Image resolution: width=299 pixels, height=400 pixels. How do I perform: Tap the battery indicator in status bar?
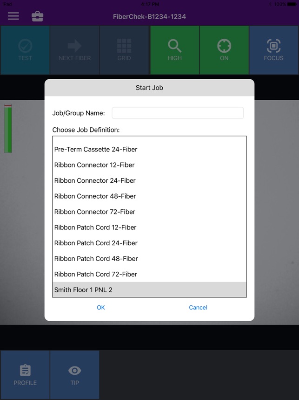[292, 4]
